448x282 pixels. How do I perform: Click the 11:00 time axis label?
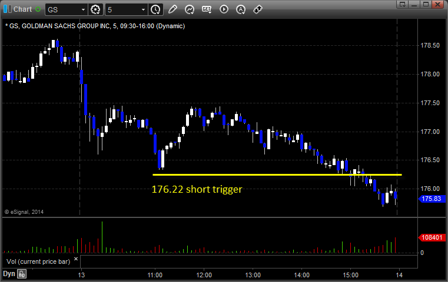click(155, 275)
